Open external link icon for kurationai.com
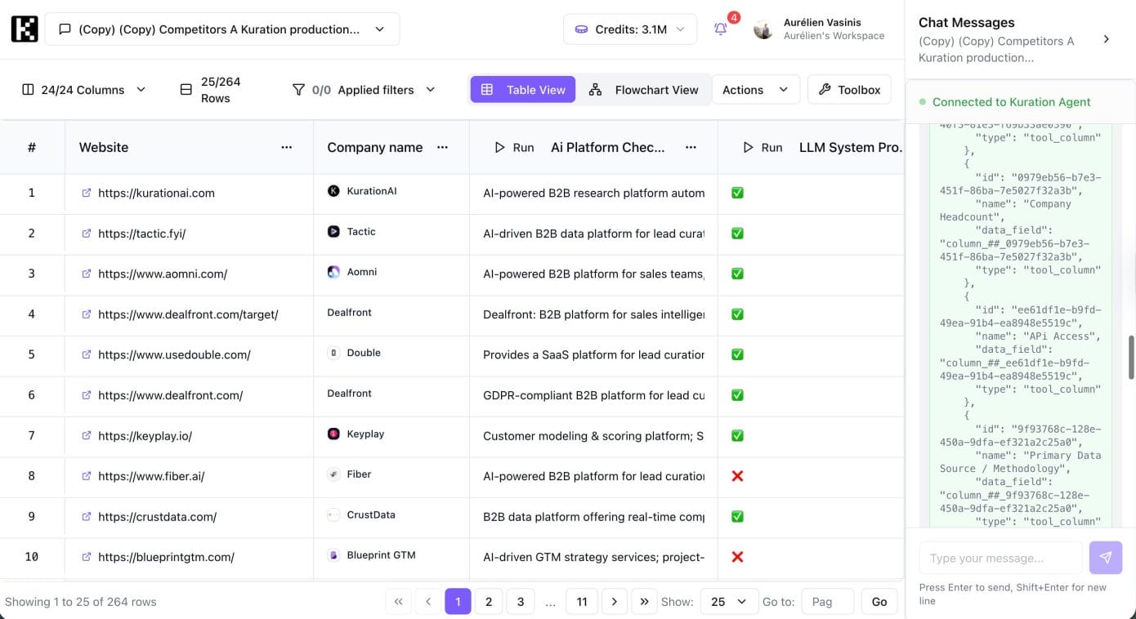The height and width of the screenshot is (619, 1136). click(x=87, y=194)
